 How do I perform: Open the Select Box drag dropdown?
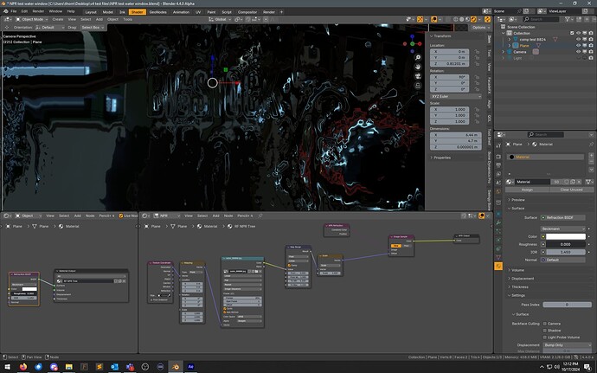point(93,28)
